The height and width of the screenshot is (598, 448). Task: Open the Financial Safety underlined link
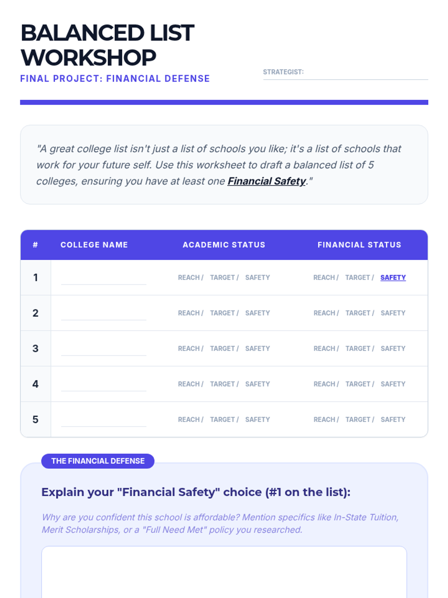[267, 181]
